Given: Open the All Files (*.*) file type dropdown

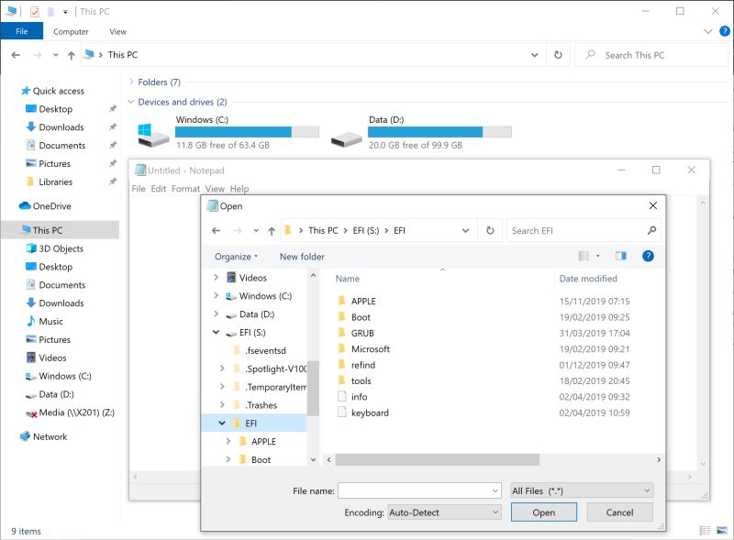Looking at the screenshot, I should (x=581, y=490).
